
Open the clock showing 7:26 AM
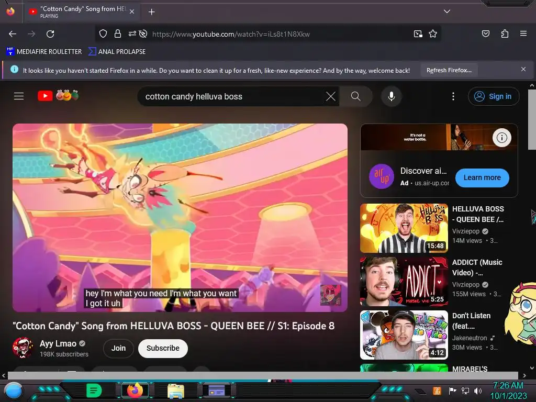pos(508,390)
